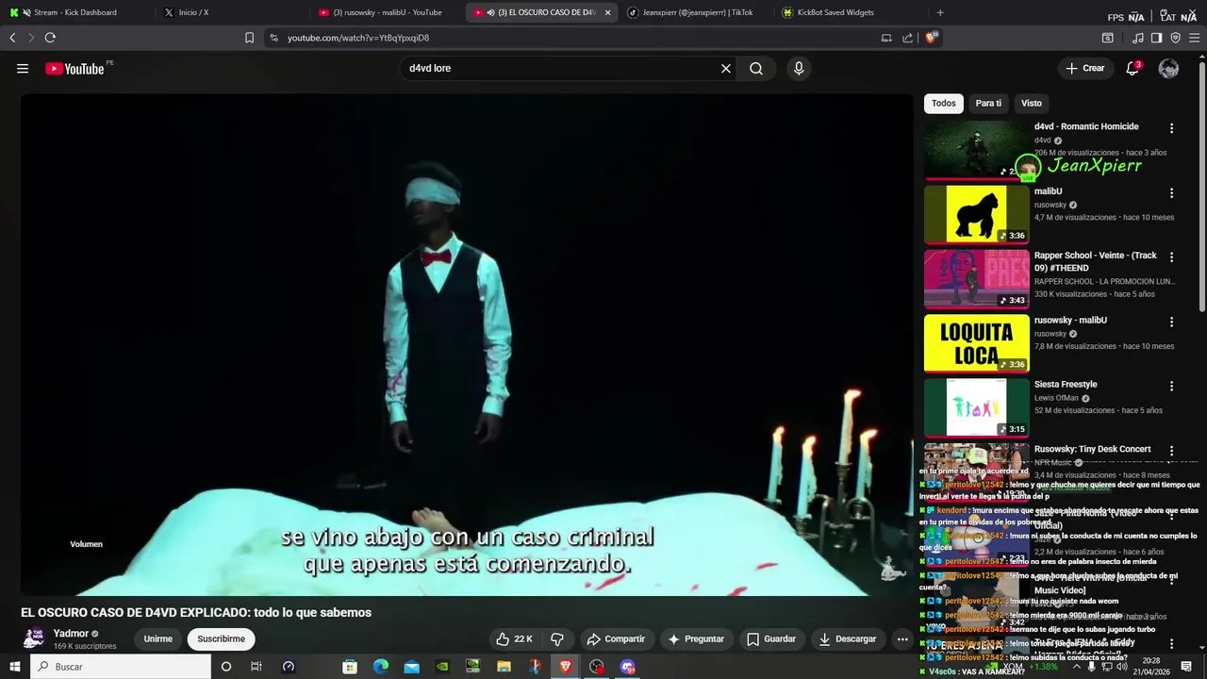Open Microsoft Store from taskbar

pos(350,667)
